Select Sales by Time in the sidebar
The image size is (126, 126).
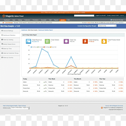(10, 49)
